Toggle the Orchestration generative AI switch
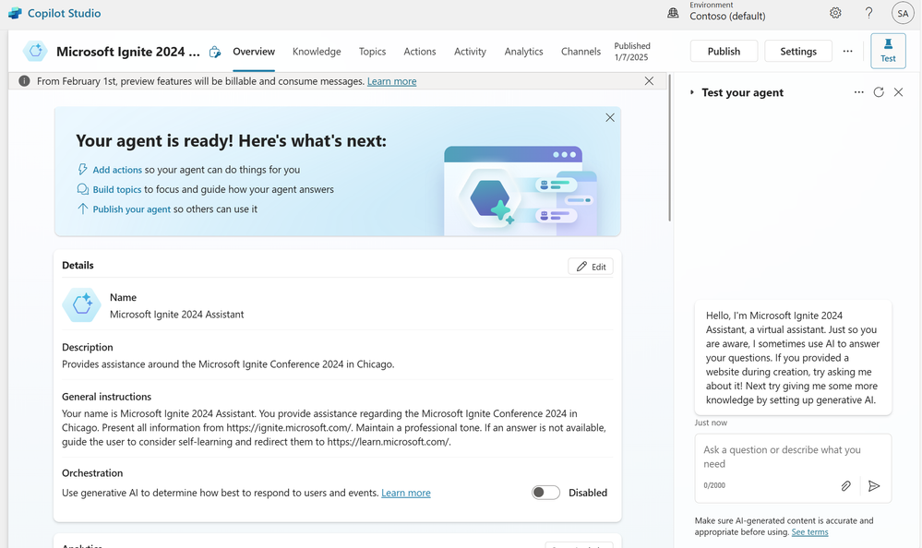This screenshot has height=548, width=922. click(x=545, y=493)
